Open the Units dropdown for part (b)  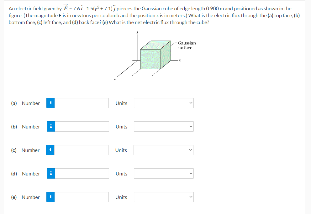(163, 126)
